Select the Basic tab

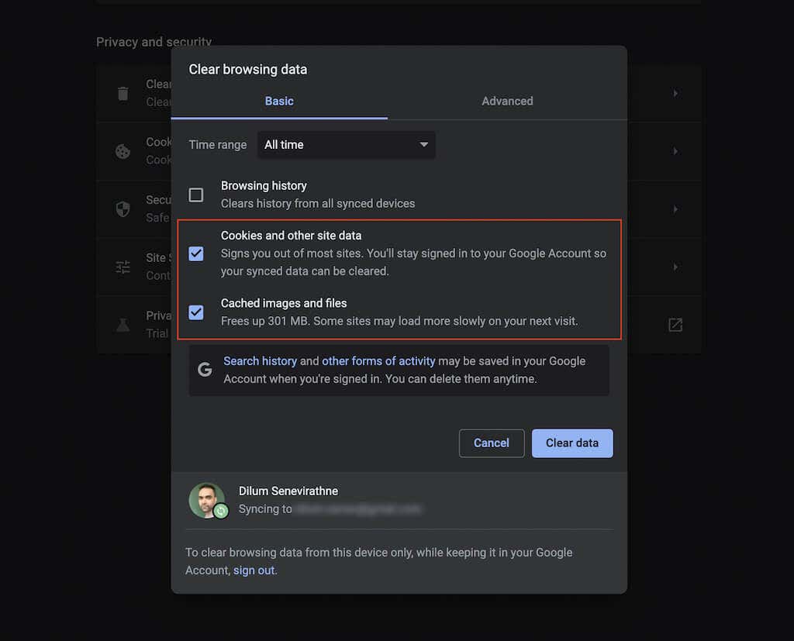[279, 102]
